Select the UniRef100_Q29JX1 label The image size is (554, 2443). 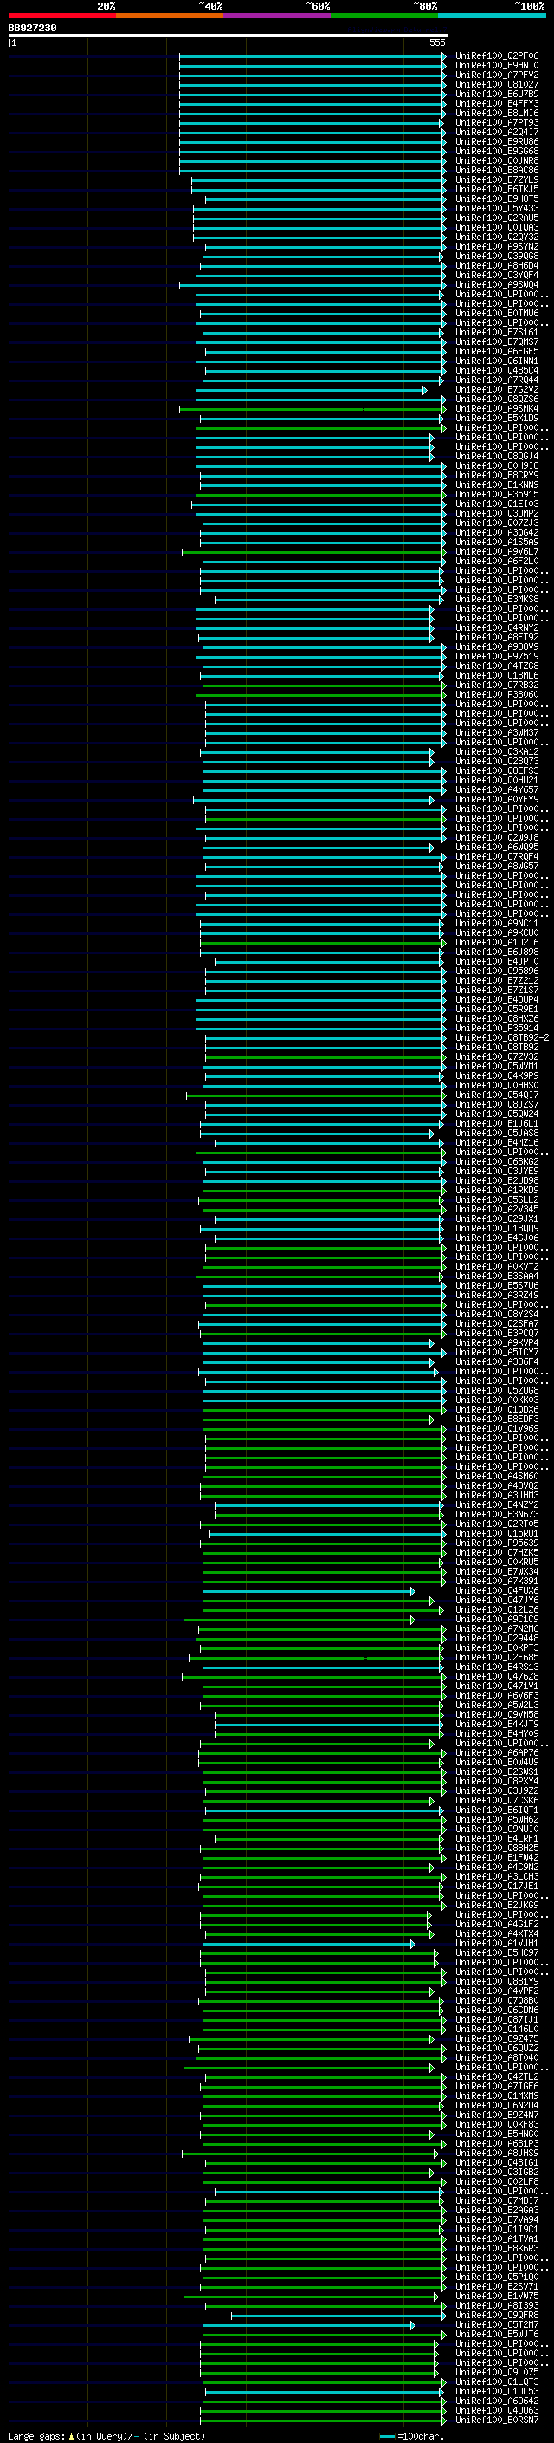pyautogui.click(x=496, y=1218)
